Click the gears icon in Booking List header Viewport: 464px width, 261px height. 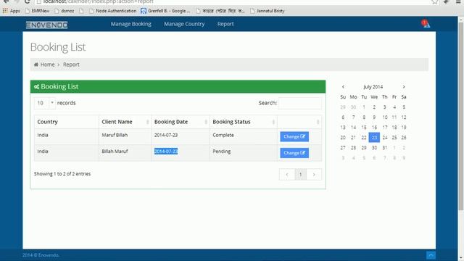coord(37,87)
